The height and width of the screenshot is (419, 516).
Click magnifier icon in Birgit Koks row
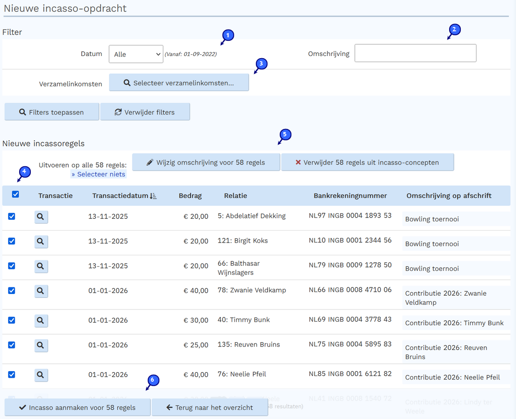click(x=41, y=241)
